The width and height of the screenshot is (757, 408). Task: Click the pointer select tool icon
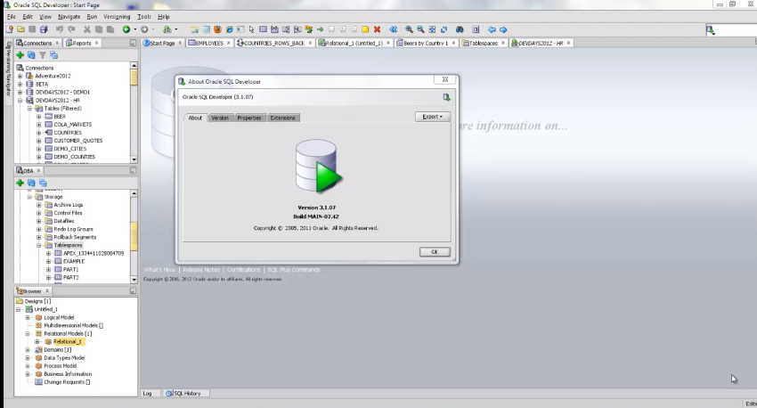[x=251, y=29]
